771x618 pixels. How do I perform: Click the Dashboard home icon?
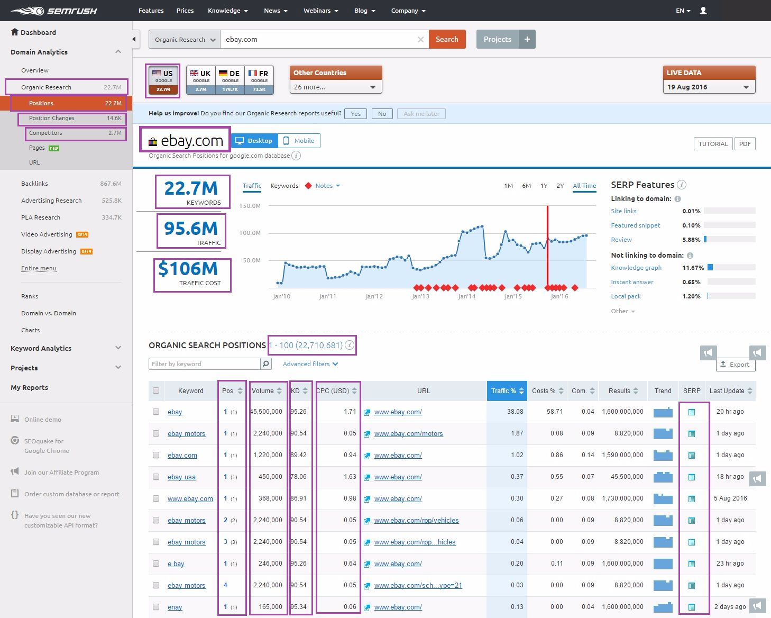tap(15, 32)
